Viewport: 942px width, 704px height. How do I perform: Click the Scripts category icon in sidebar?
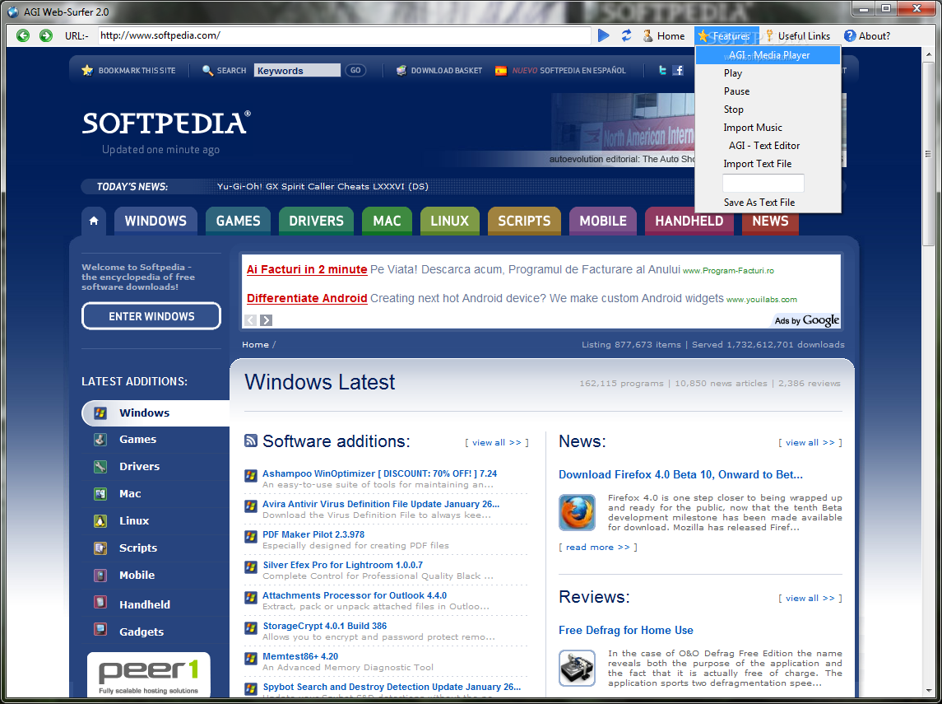[100, 548]
